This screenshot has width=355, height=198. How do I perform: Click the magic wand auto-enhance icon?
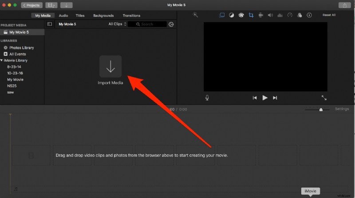(x=195, y=15)
